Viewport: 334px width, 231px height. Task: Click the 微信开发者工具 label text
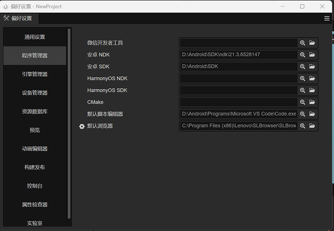[x=105, y=43]
